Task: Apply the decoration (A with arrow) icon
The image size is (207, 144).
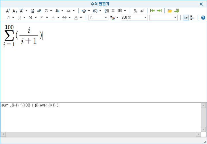Action: (x=21, y=11)
